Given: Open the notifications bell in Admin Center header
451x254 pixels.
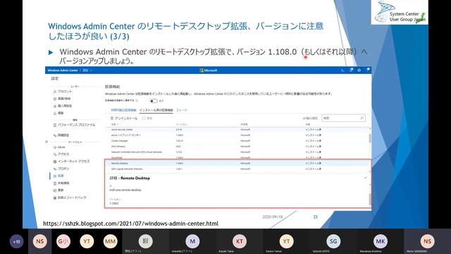Looking at the screenshot, I should tap(351, 70).
